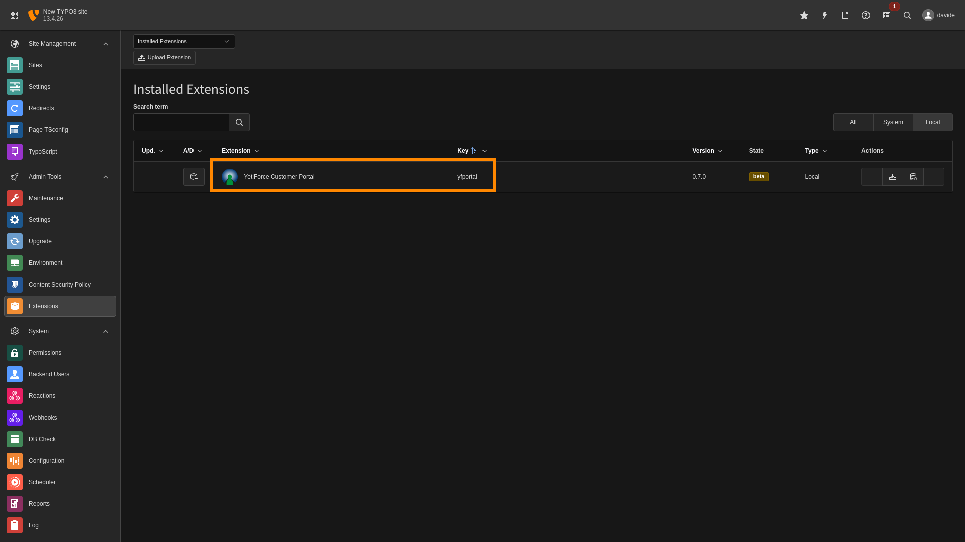
Task: Open the Installed Extensions dropdown
Action: pos(184,41)
